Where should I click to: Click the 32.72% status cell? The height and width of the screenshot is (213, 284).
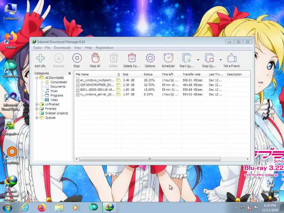[149, 85]
